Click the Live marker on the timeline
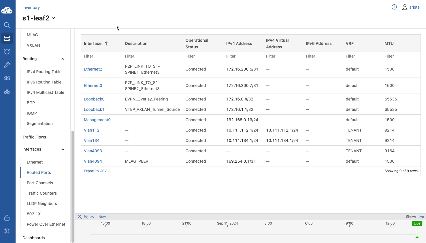The height and width of the screenshot is (243, 426). [417, 223]
